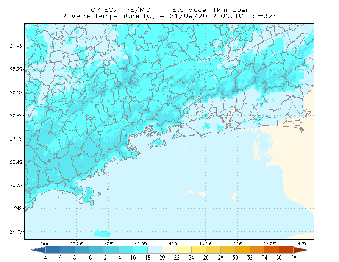339x262 pixels.
Task: Click the colorbar's right red arrow tip
Action: click(301, 250)
